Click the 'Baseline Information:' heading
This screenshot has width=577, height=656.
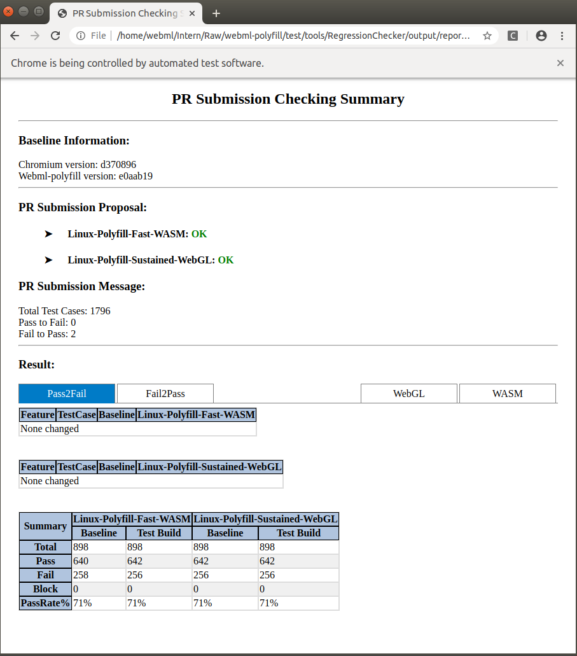tap(74, 141)
